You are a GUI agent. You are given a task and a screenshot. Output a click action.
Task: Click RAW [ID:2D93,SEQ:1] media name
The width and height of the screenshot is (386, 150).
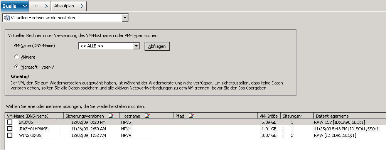335,135
